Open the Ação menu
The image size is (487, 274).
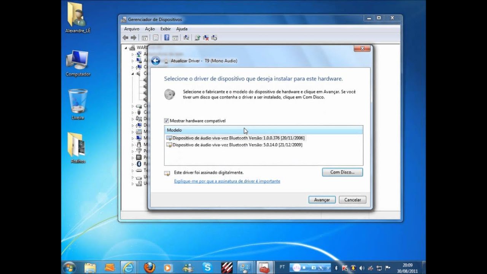click(x=150, y=29)
